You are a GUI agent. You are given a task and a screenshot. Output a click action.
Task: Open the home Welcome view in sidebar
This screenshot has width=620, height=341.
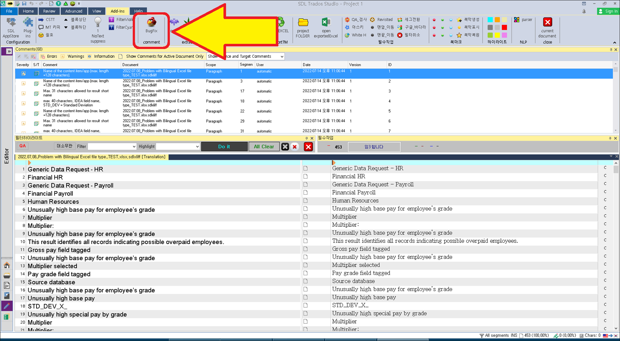pos(7,265)
